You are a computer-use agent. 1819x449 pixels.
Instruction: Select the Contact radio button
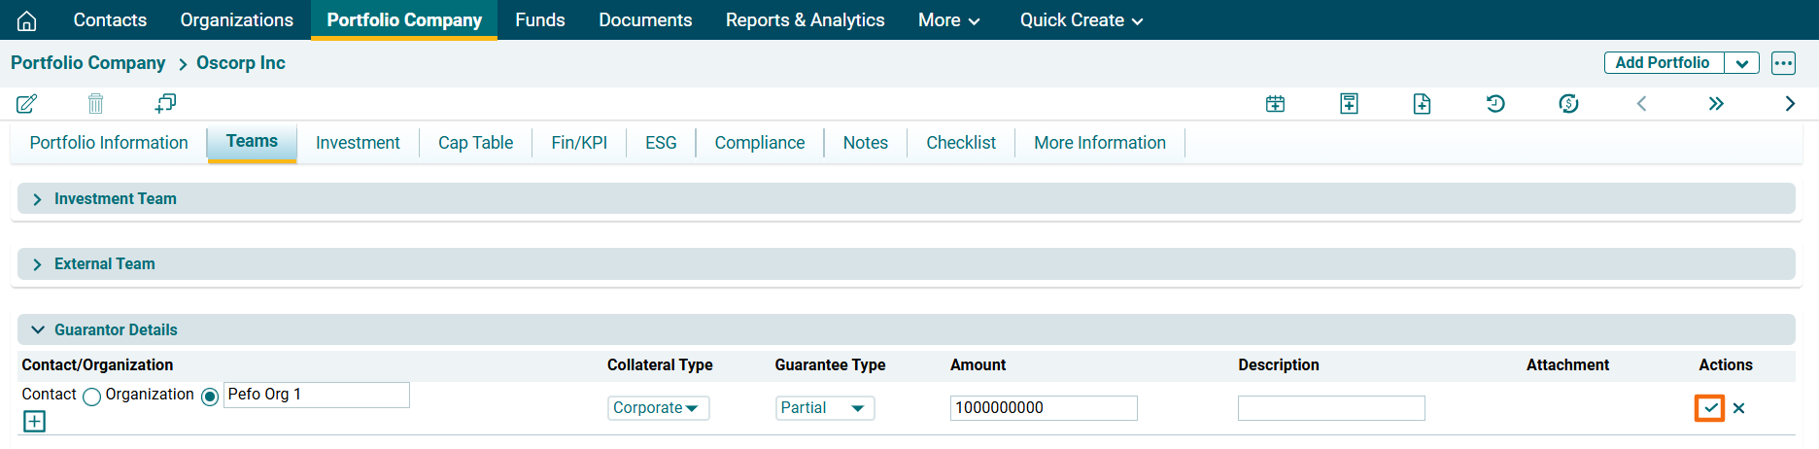92,397
